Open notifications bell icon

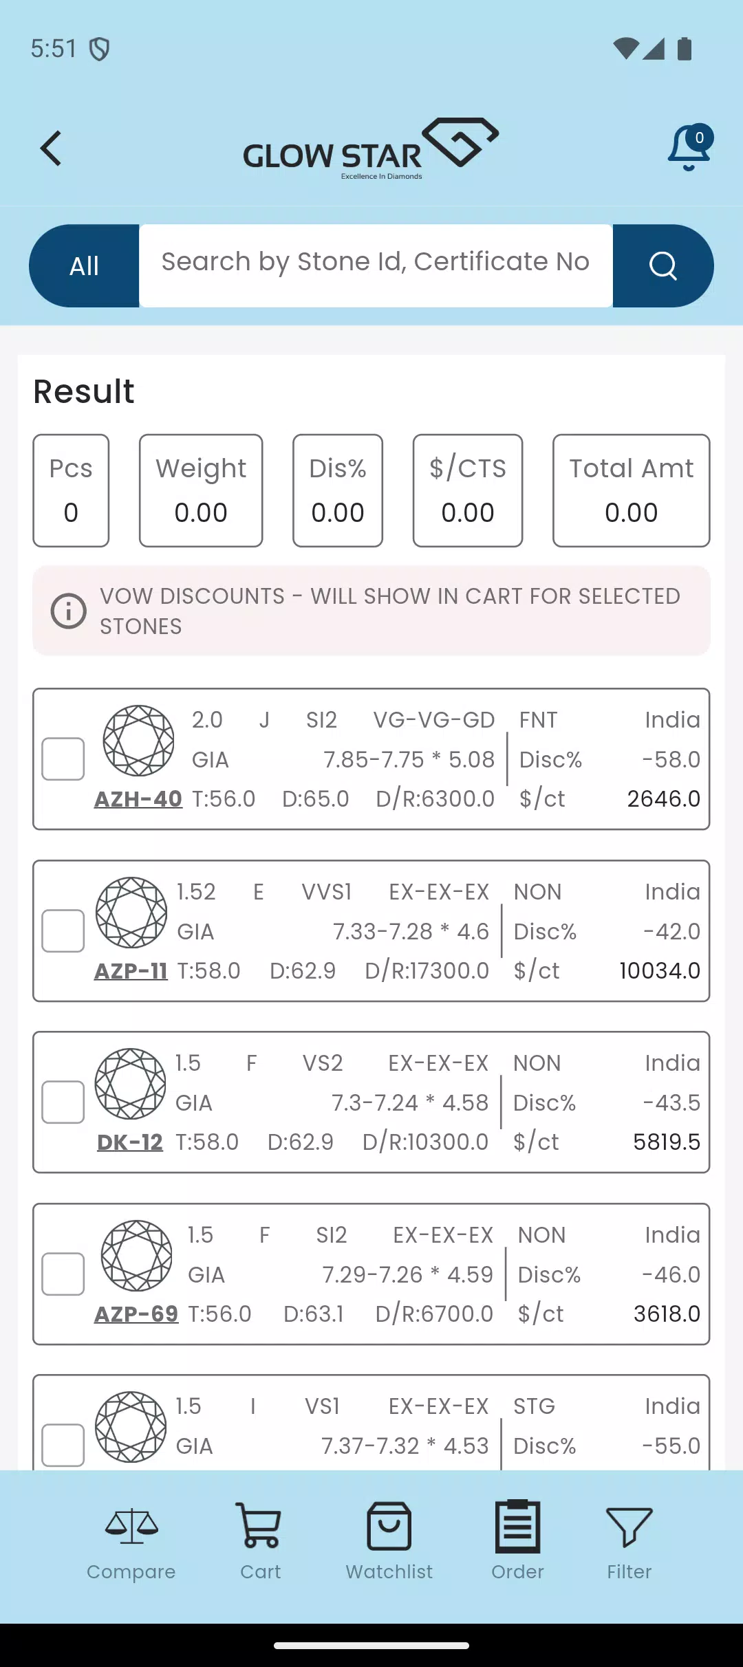point(689,148)
